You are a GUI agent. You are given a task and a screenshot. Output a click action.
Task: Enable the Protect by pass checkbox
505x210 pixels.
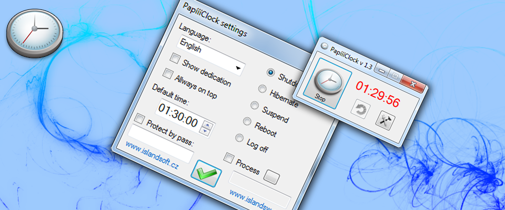click(139, 118)
